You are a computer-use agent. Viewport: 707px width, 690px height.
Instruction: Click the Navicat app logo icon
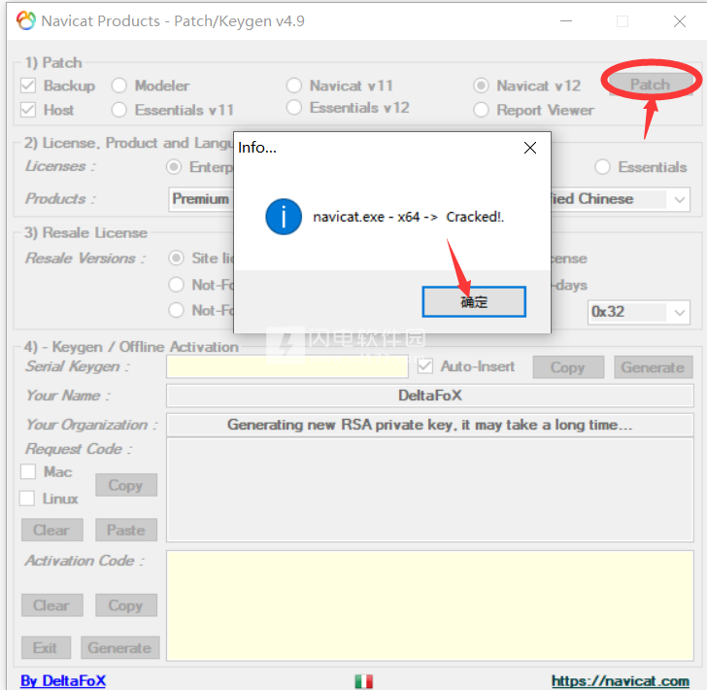(x=26, y=20)
